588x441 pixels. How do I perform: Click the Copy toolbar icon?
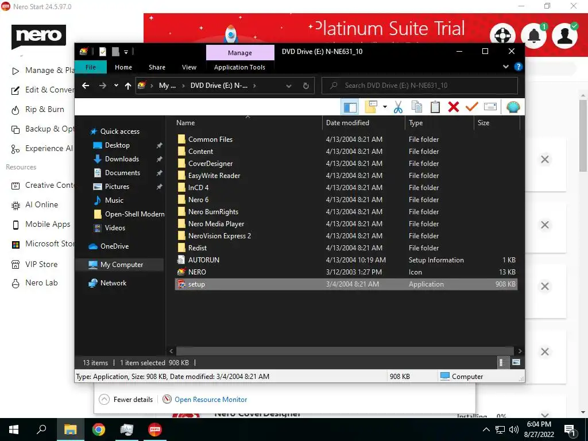pyautogui.click(x=417, y=107)
